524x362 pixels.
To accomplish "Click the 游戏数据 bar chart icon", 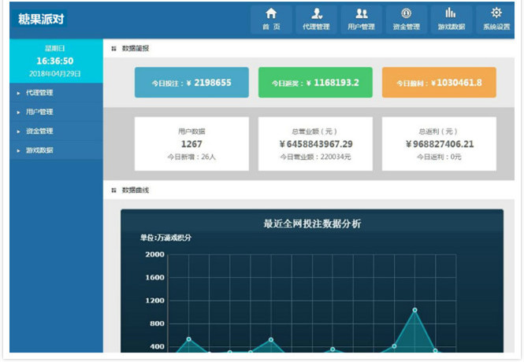I will coord(451,14).
